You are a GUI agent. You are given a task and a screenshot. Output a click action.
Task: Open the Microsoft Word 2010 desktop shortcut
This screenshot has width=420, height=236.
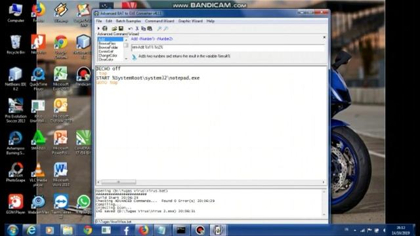coord(61,174)
